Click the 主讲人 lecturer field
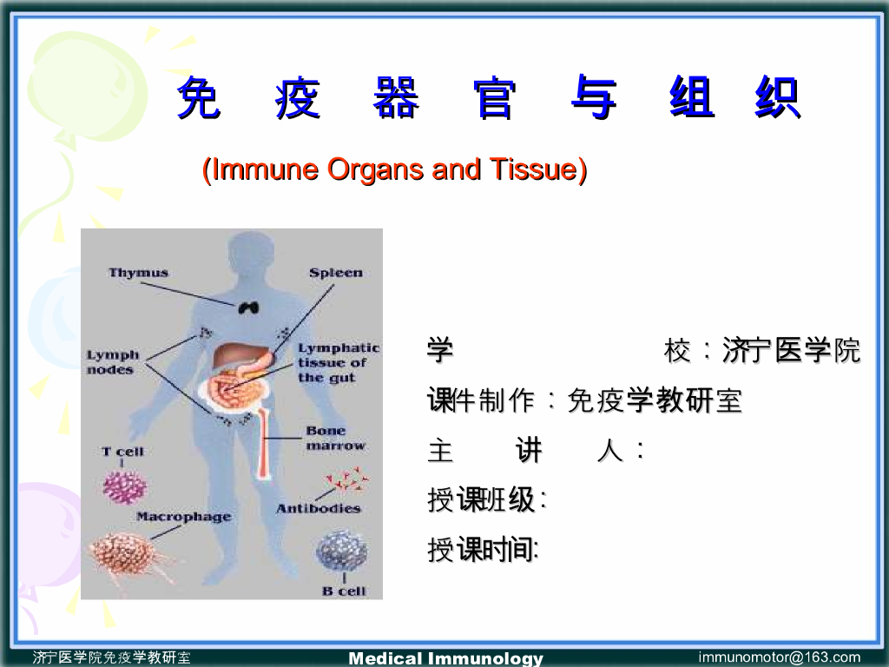Screen dimensions: 889x667 pos(536,451)
